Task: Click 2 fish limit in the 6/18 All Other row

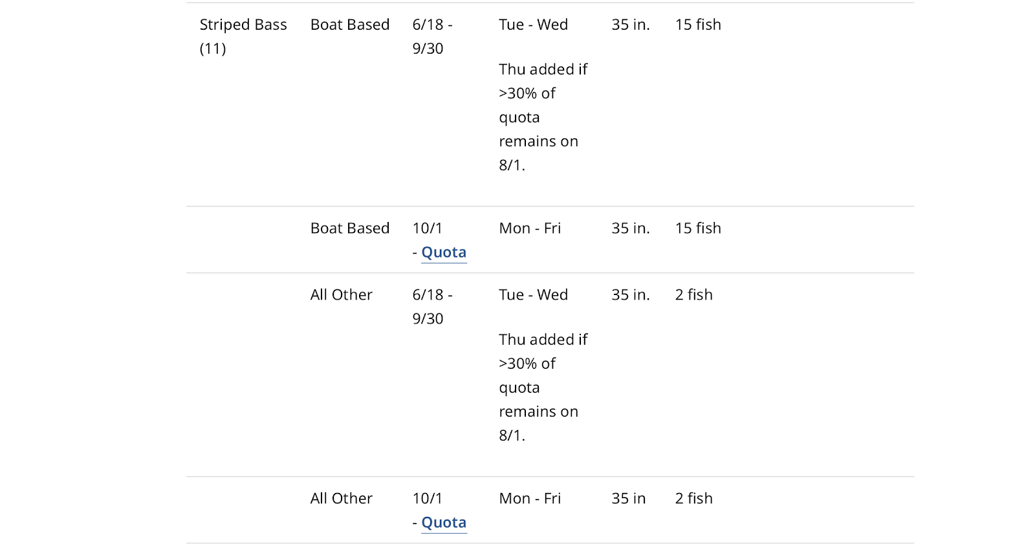Action: [x=693, y=295]
